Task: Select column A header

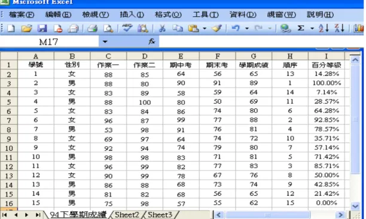Action: click(x=36, y=56)
